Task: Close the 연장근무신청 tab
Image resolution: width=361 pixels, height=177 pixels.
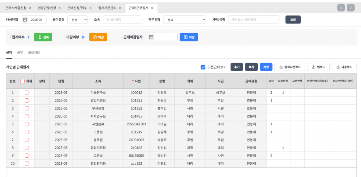Action: coord(60,8)
